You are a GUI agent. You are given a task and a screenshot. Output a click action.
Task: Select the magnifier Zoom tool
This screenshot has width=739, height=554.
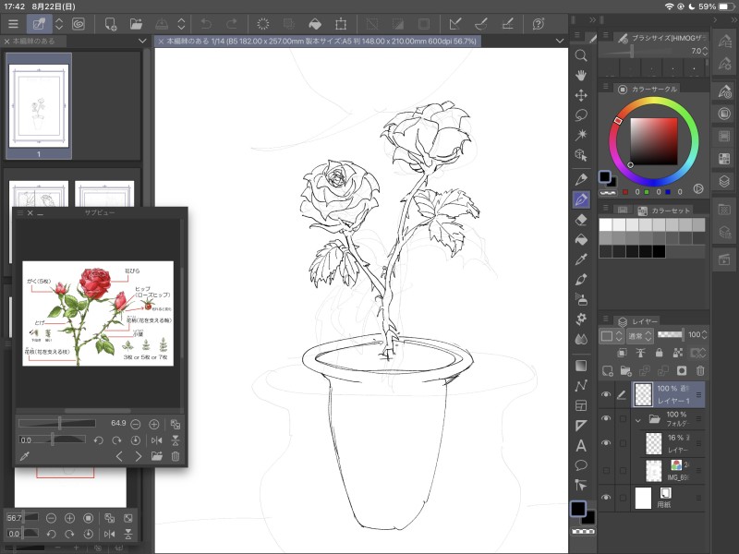click(x=581, y=55)
